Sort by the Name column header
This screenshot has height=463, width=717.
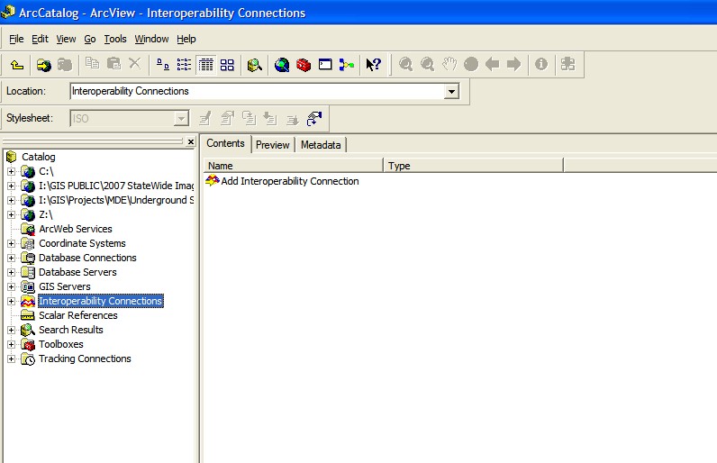(x=293, y=166)
